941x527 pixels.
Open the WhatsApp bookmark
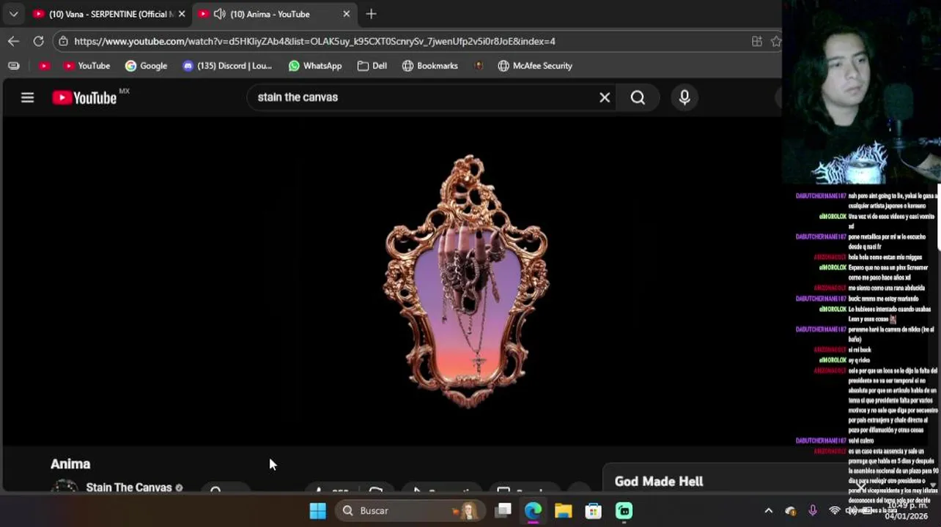pyautogui.click(x=314, y=66)
